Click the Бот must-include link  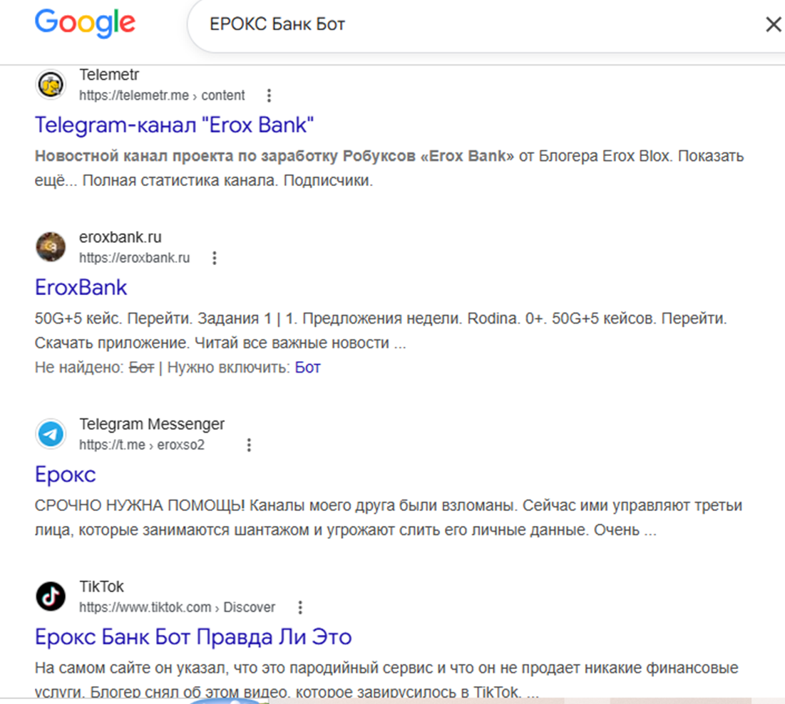coord(307,367)
